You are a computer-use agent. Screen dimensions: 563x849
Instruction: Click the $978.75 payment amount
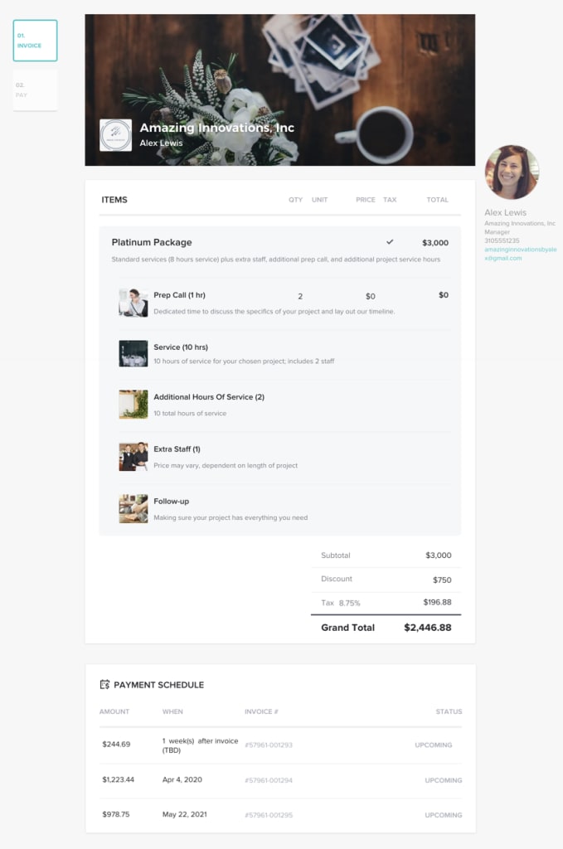(x=116, y=814)
